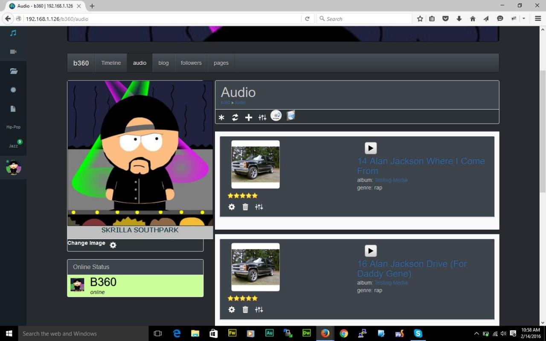Click truck thumbnail for track 16
546x341 pixels.
(x=256, y=267)
